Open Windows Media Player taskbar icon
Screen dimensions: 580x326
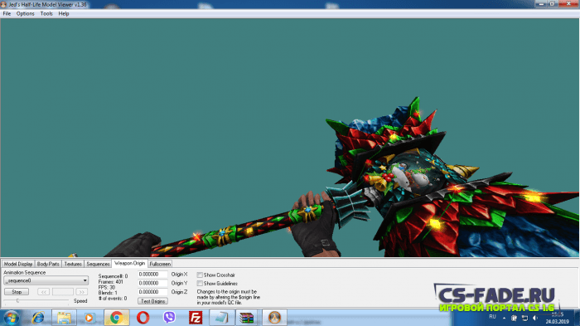pos(89,318)
